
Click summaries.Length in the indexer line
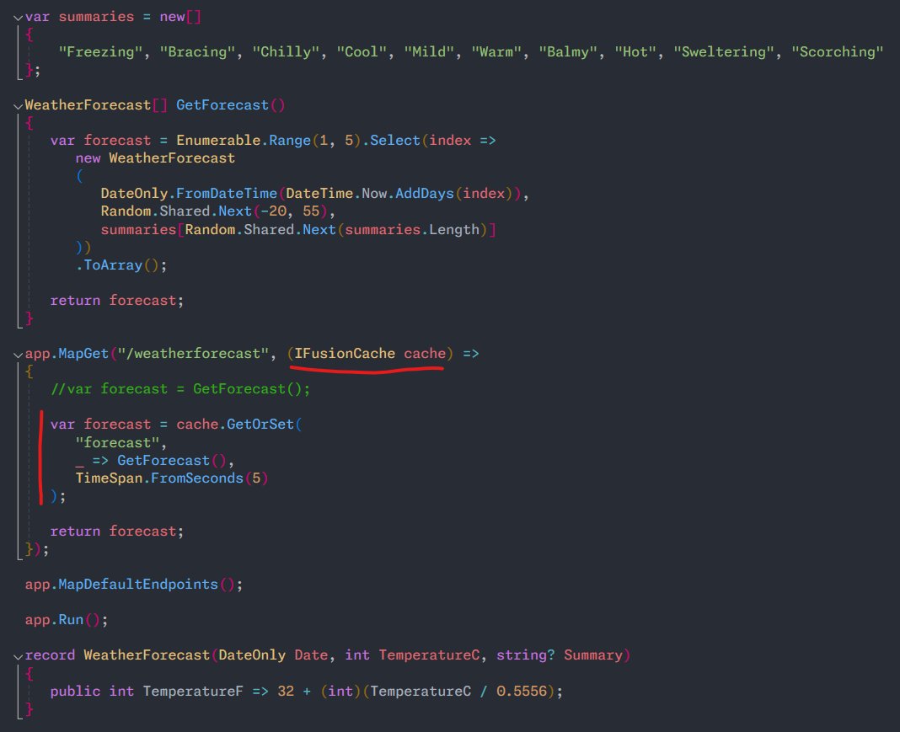[x=412, y=230]
